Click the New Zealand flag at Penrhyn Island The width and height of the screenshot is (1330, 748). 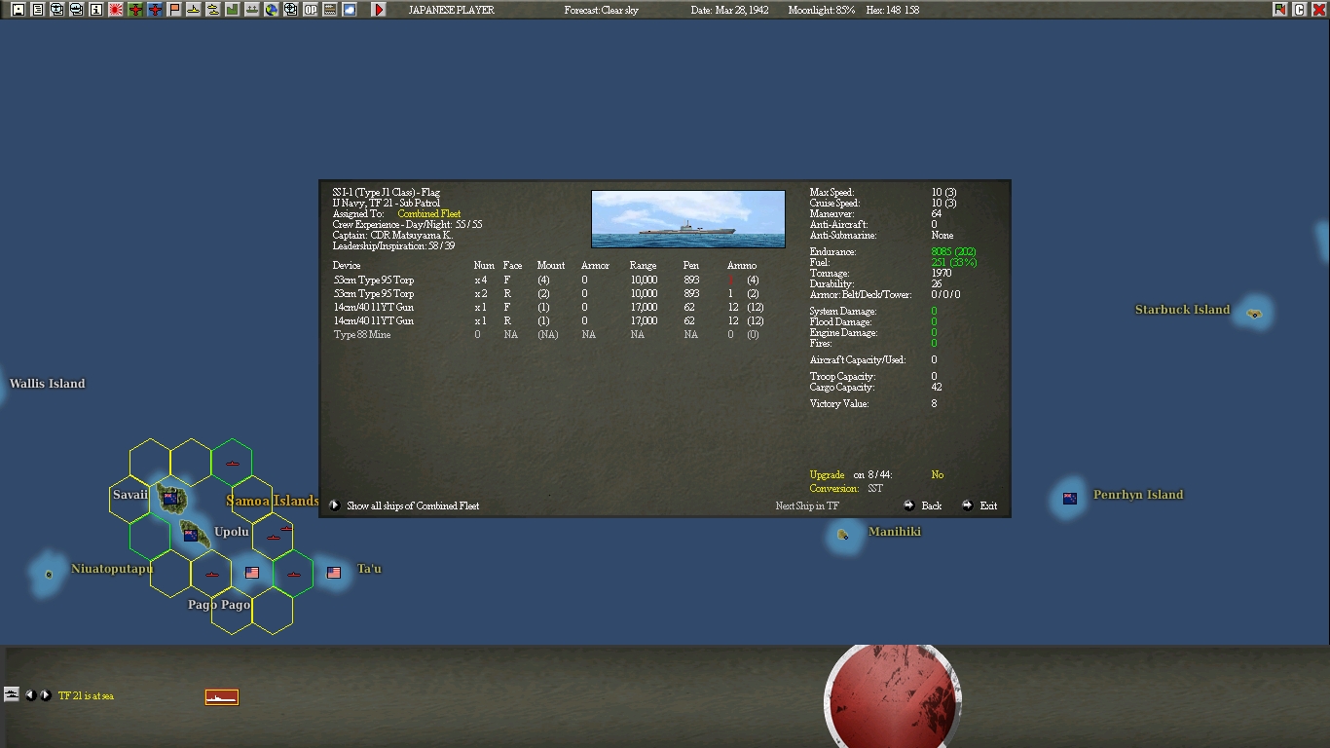[1070, 499]
